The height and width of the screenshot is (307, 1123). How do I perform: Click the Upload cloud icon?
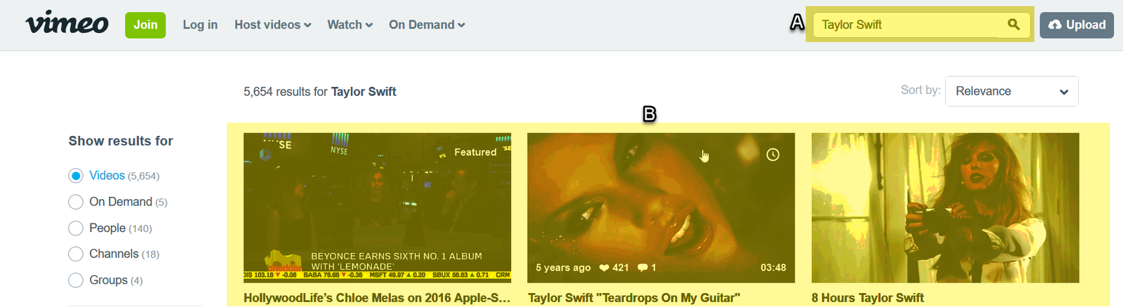coord(1055,25)
